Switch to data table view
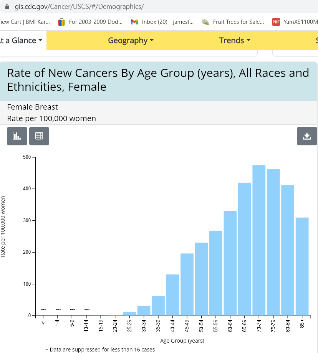 click(39, 136)
